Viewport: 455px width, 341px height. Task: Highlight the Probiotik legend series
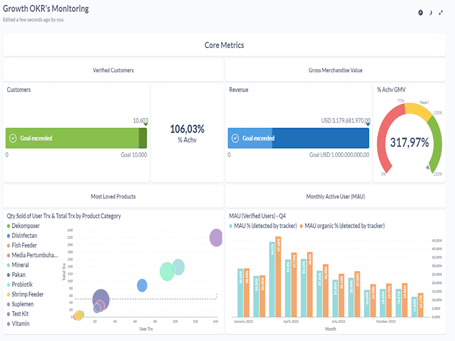coord(20,285)
